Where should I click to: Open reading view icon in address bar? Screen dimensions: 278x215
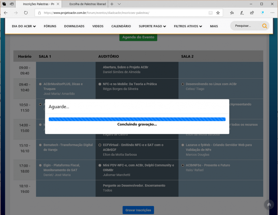pos(210,13)
